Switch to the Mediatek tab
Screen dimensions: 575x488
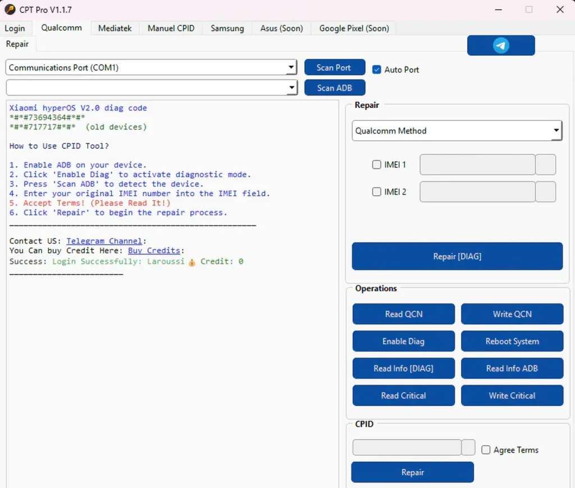tap(115, 28)
